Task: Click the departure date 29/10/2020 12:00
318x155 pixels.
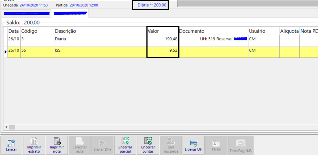Action: [x=84, y=5]
